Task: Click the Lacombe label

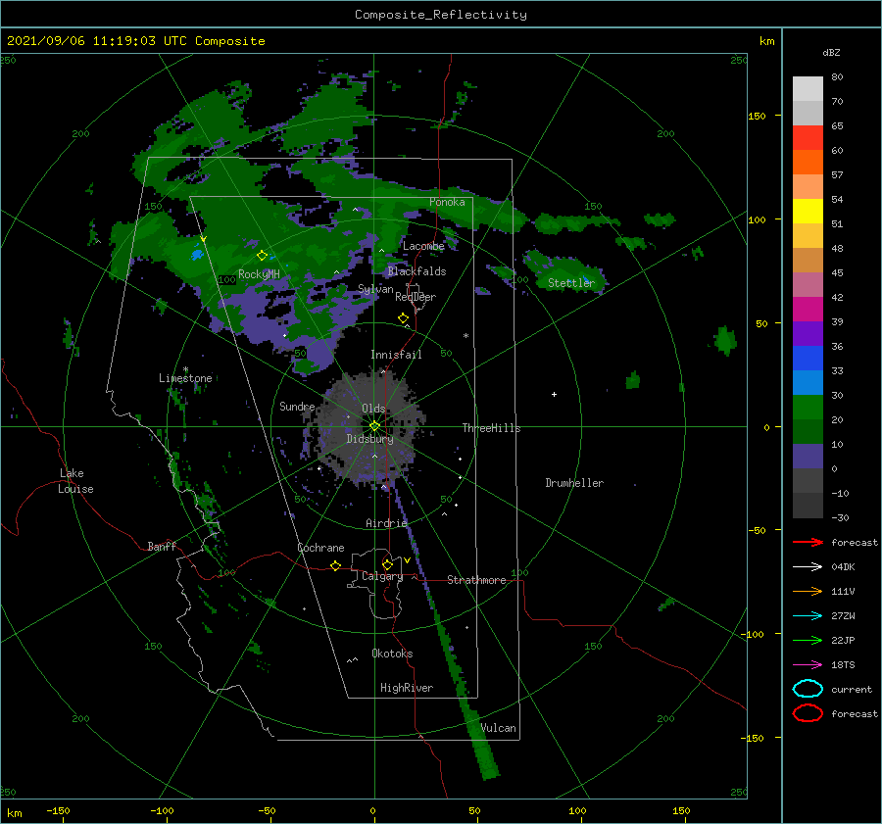Action: pos(423,246)
